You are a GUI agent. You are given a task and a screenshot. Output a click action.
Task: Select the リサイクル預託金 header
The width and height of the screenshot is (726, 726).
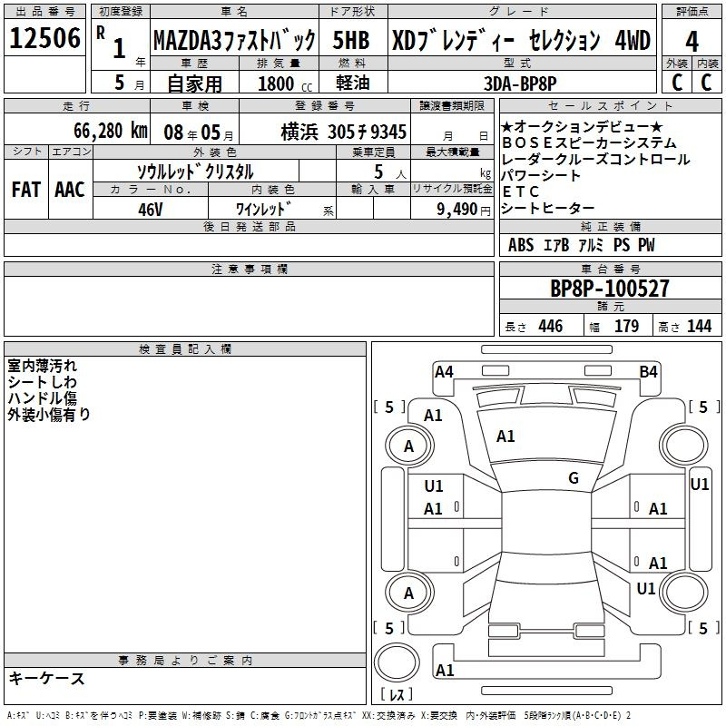(452, 190)
